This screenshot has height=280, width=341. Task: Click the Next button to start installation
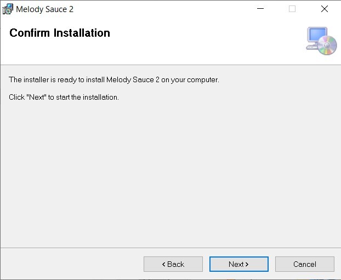tap(238, 264)
